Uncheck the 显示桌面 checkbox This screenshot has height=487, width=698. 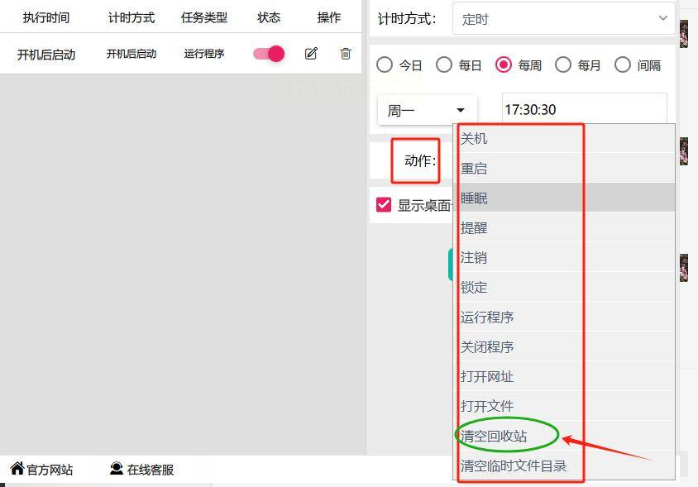click(383, 205)
